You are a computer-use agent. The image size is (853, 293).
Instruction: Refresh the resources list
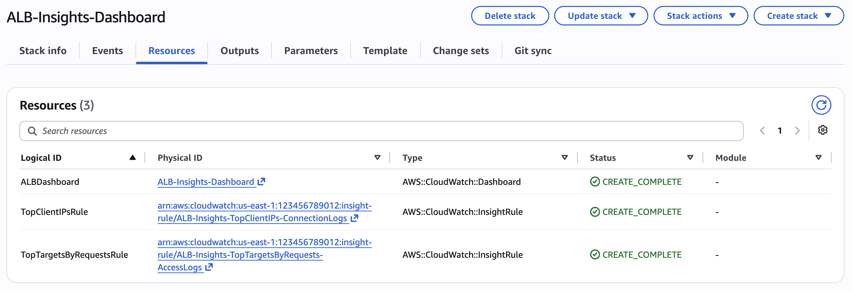(821, 105)
